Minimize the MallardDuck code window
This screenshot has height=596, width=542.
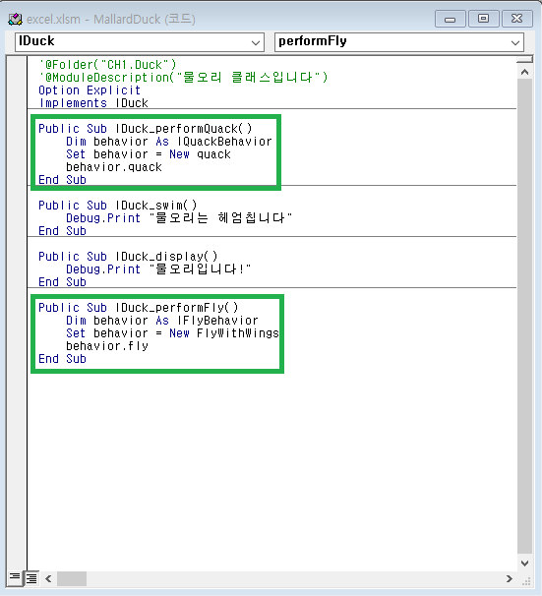pyautogui.click(x=451, y=19)
